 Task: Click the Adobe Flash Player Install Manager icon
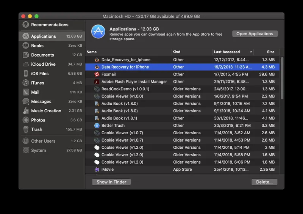click(97, 82)
